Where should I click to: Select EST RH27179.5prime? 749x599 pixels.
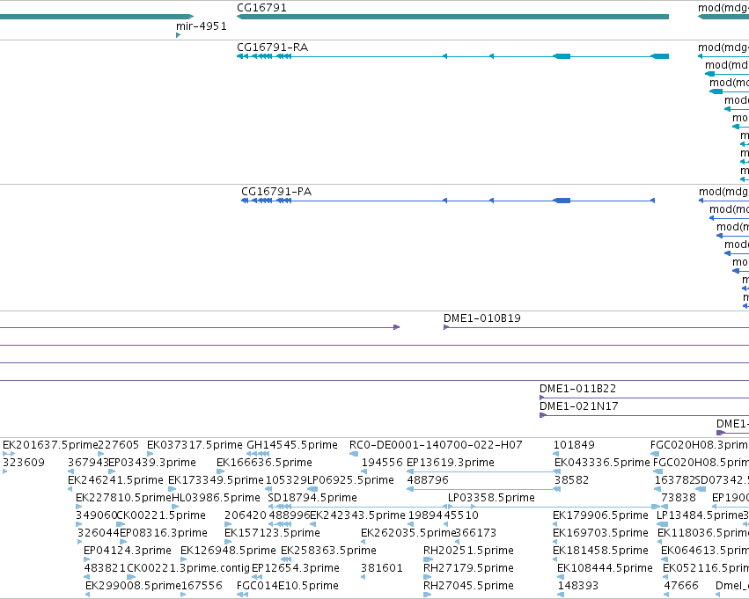[468, 568]
